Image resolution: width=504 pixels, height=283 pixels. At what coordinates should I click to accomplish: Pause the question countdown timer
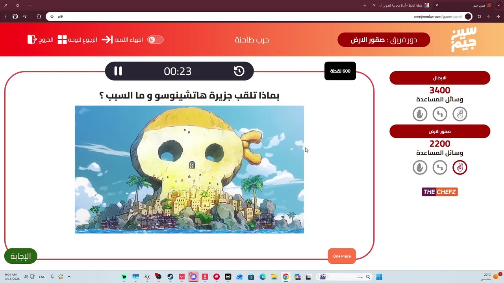pos(118,71)
